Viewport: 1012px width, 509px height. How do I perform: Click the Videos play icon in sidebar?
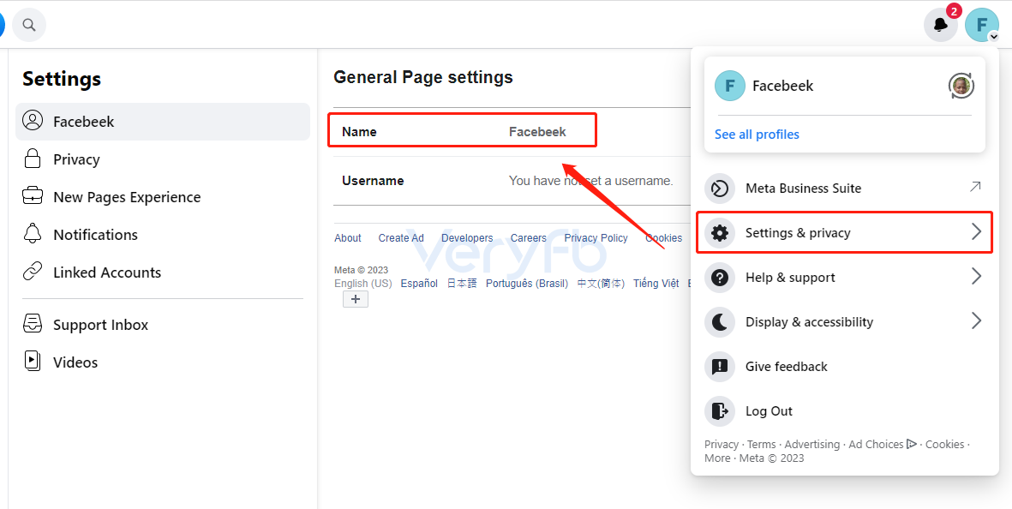coord(33,362)
